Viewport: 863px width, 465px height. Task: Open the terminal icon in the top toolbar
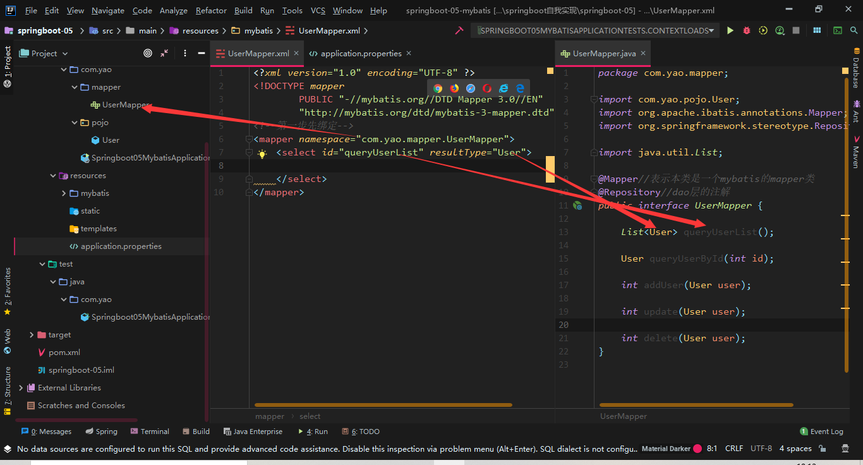click(x=838, y=30)
